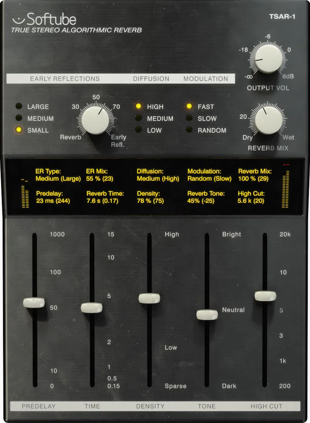Select SLOW modulation mode

click(x=189, y=118)
